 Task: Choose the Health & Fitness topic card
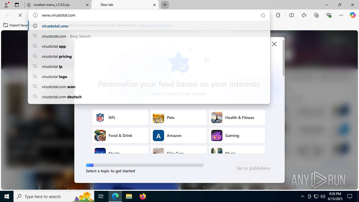pyautogui.click(x=237, y=118)
